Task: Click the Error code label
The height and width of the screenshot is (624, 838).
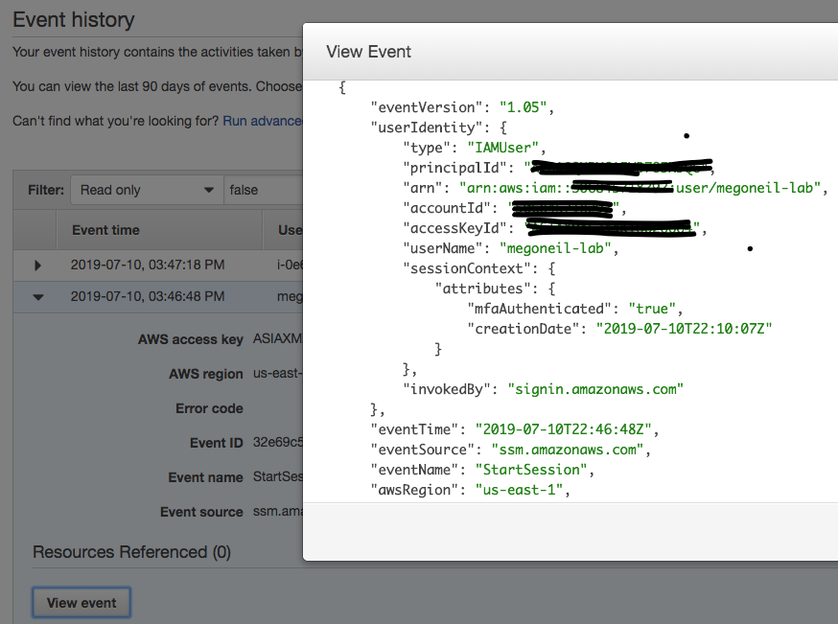Action: pos(209,408)
